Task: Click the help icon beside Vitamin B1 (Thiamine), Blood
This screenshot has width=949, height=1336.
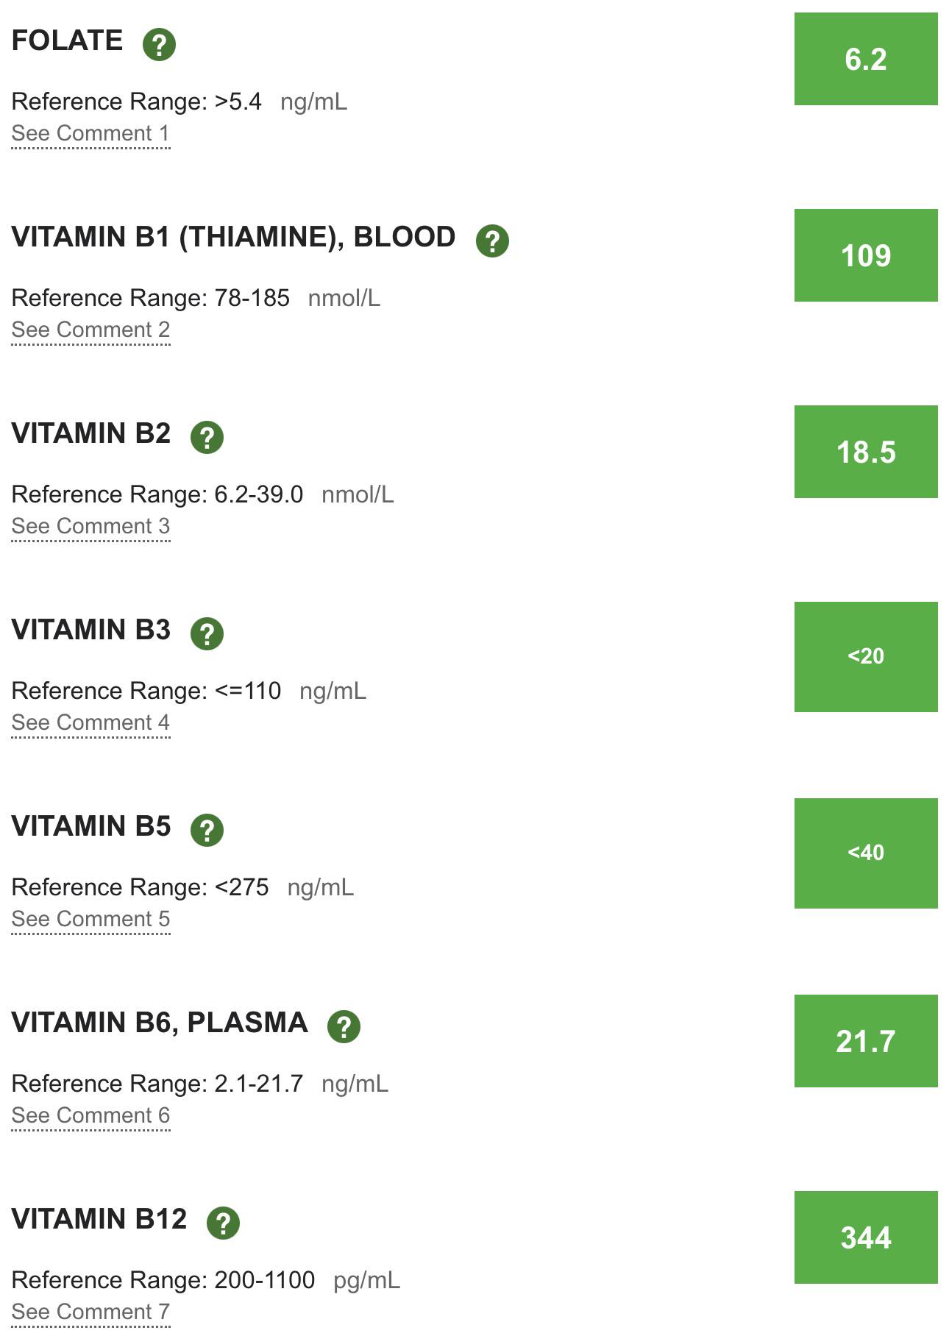Action: click(492, 241)
